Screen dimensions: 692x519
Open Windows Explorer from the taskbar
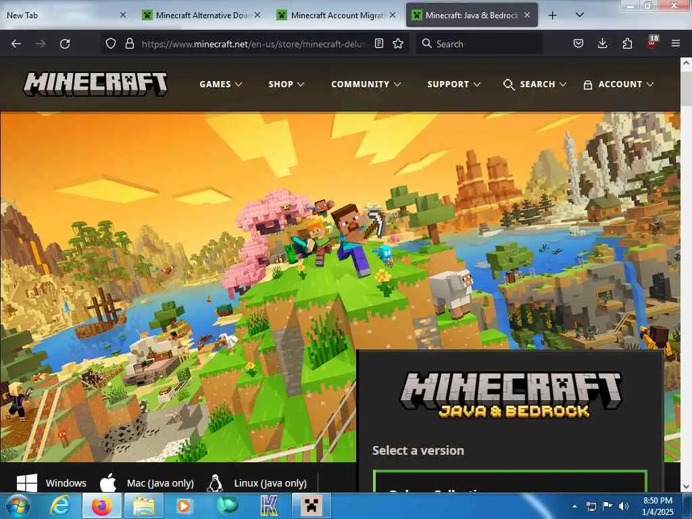point(144,505)
